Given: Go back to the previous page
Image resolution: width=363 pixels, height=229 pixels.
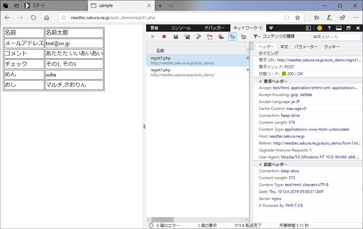Looking at the screenshot, I should (x=7, y=17).
